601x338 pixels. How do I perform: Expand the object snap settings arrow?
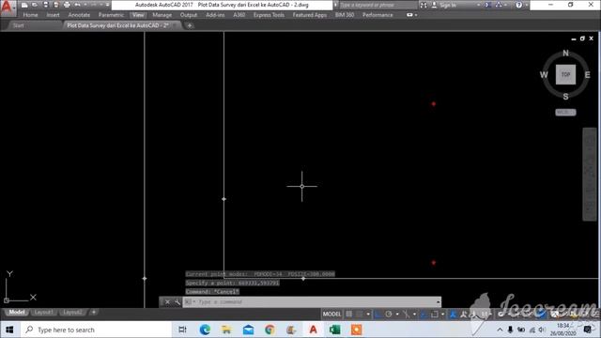[x=442, y=315]
